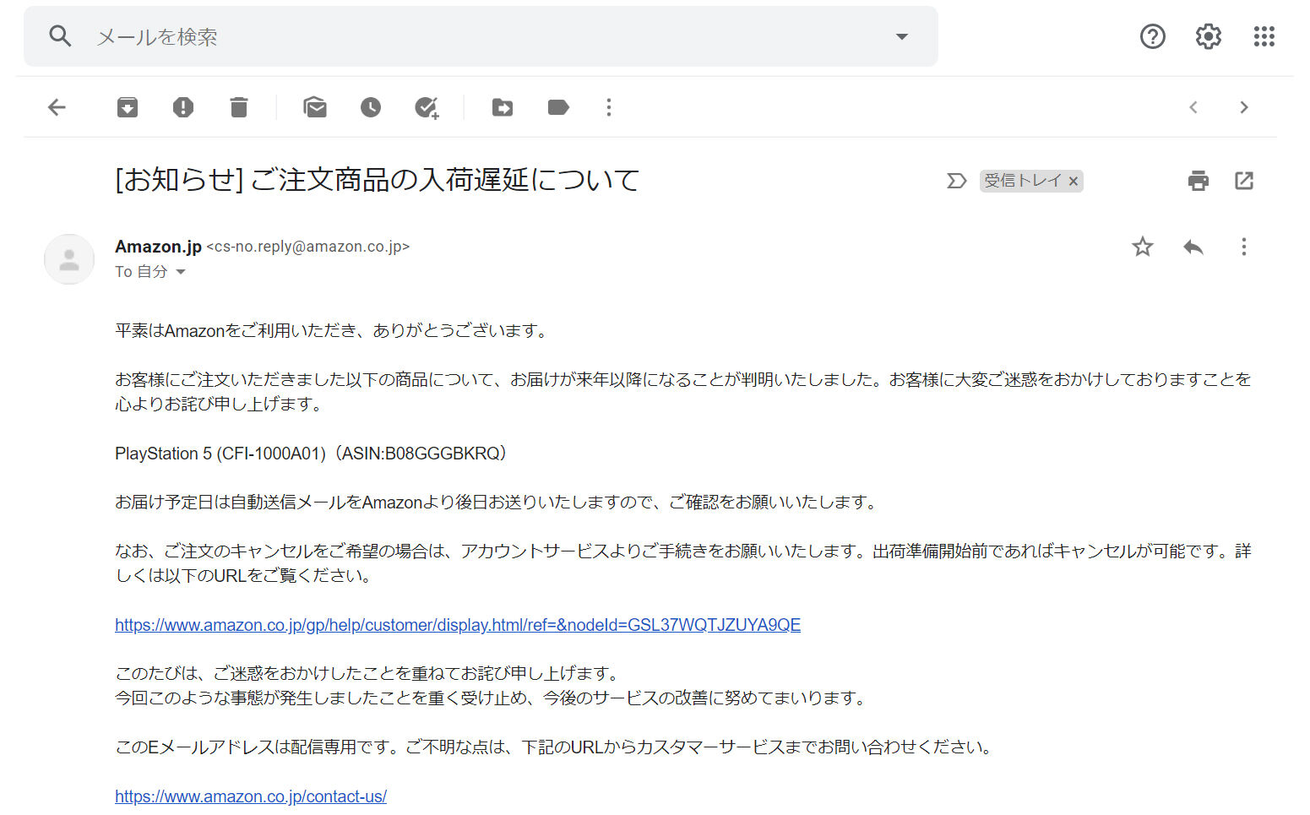Star this message
Viewport: 1310px width, 815px height.
tap(1143, 247)
